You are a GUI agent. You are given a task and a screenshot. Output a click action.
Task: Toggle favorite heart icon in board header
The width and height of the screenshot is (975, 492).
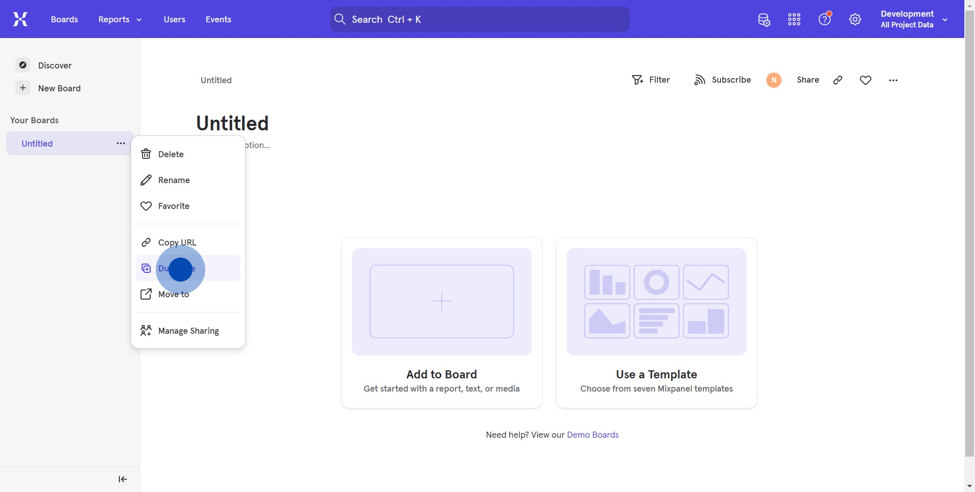coord(866,80)
